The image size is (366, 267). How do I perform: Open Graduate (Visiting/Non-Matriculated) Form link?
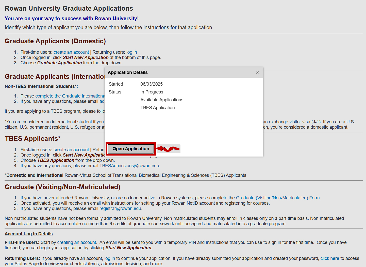[278, 198]
